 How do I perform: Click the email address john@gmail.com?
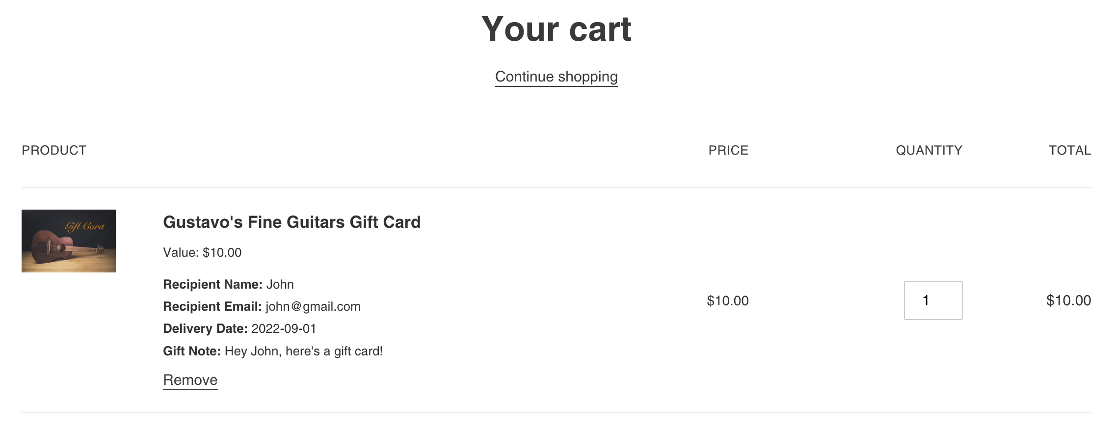313,307
